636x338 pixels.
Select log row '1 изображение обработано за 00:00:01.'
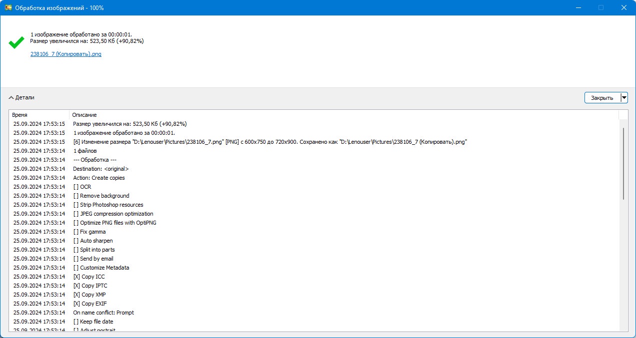[x=314, y=133]
